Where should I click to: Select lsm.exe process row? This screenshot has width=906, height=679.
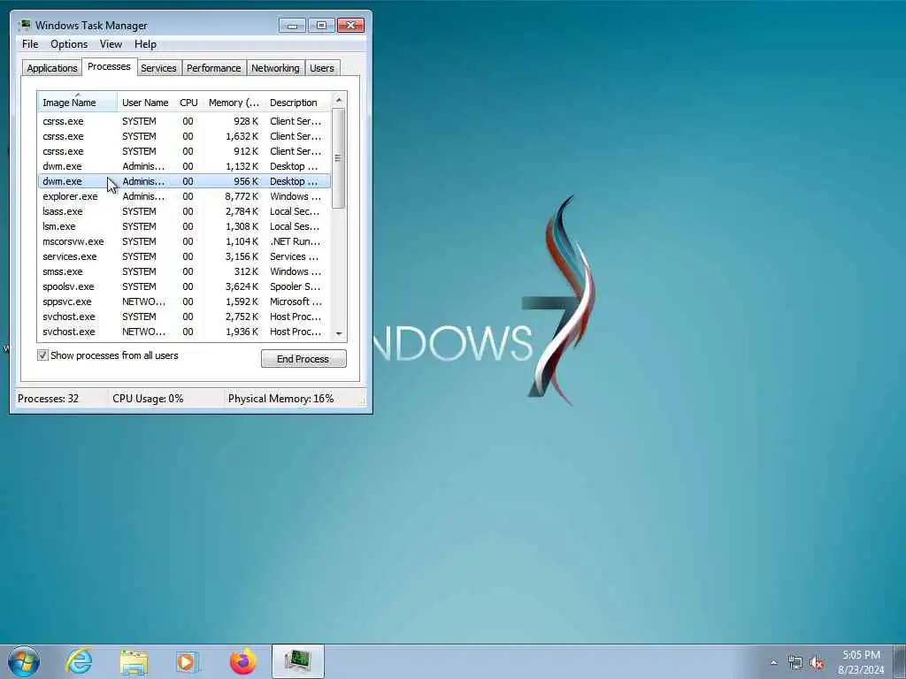184,226
